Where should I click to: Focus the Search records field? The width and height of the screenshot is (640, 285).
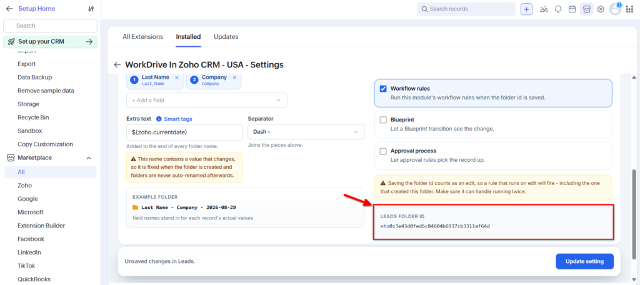[466, 9]
